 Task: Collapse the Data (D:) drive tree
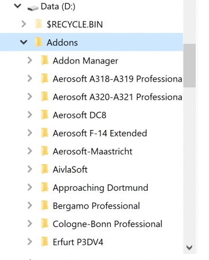[17, 6]
